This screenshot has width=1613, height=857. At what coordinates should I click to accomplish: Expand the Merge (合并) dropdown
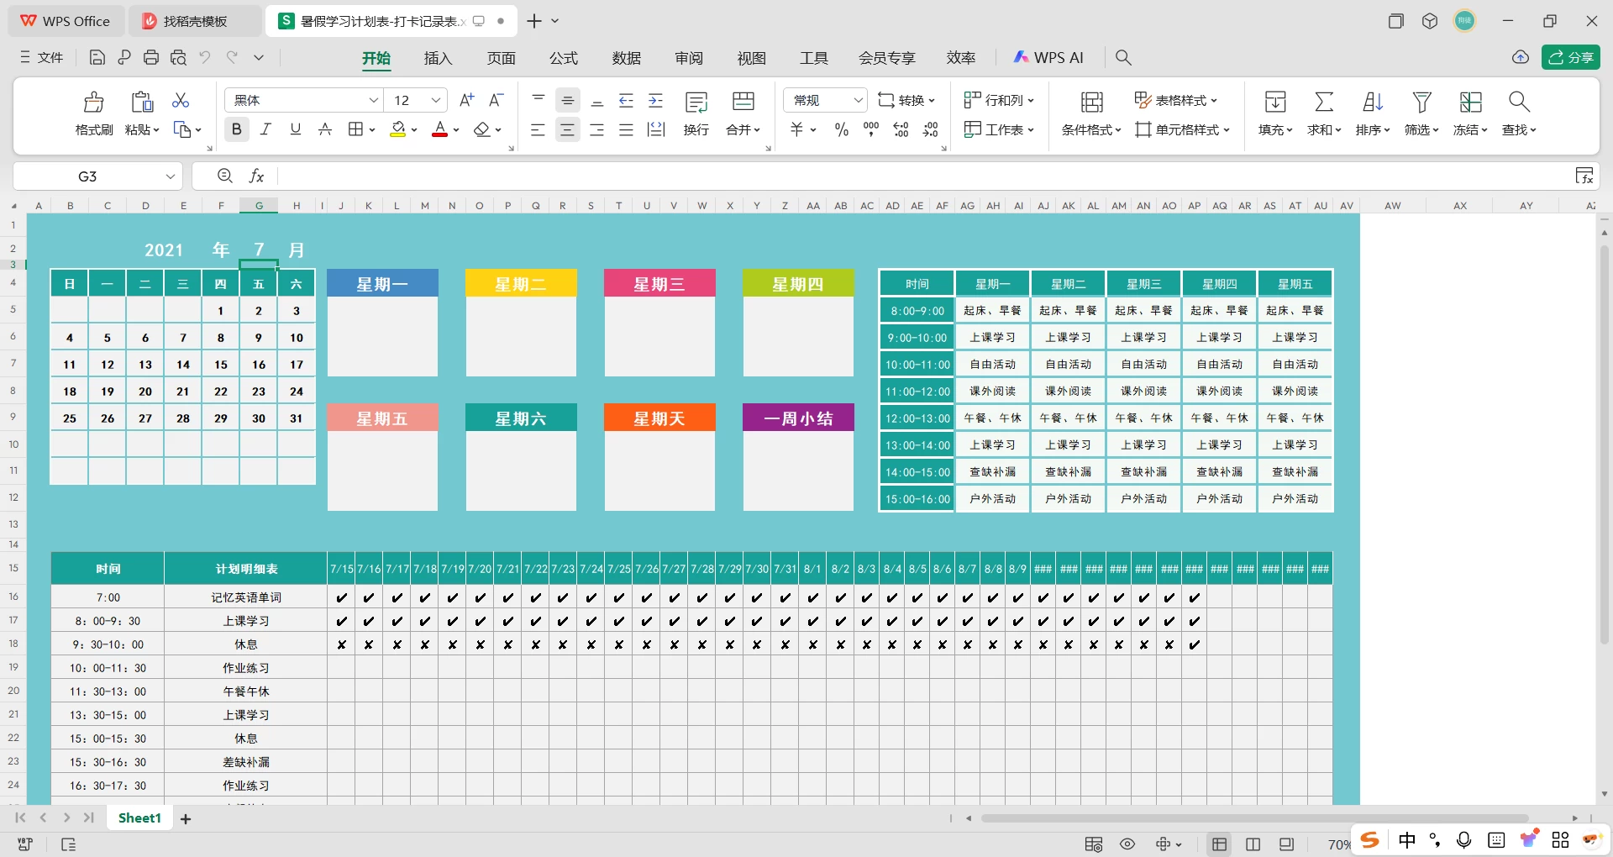757,129
